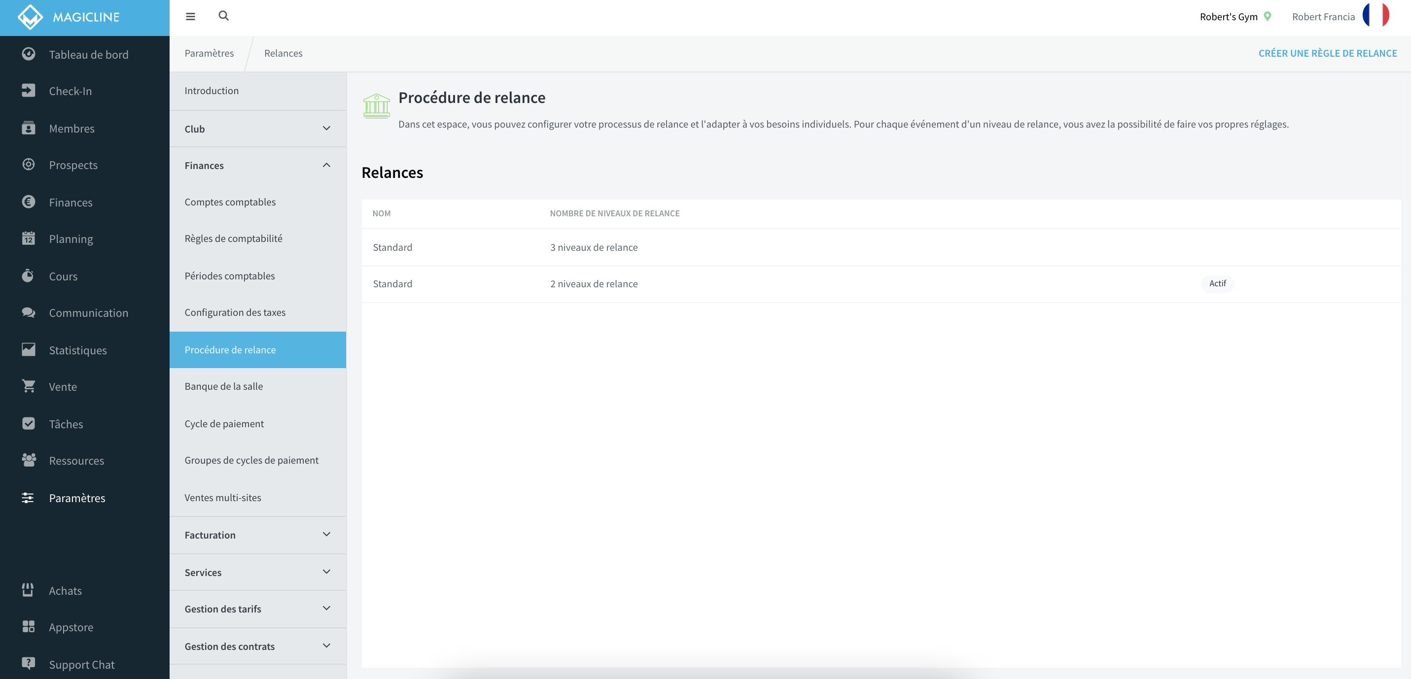Open Support Chat icon
Image resolution: width=1411 pixels, height=679 pixels.
coord(29,664)
